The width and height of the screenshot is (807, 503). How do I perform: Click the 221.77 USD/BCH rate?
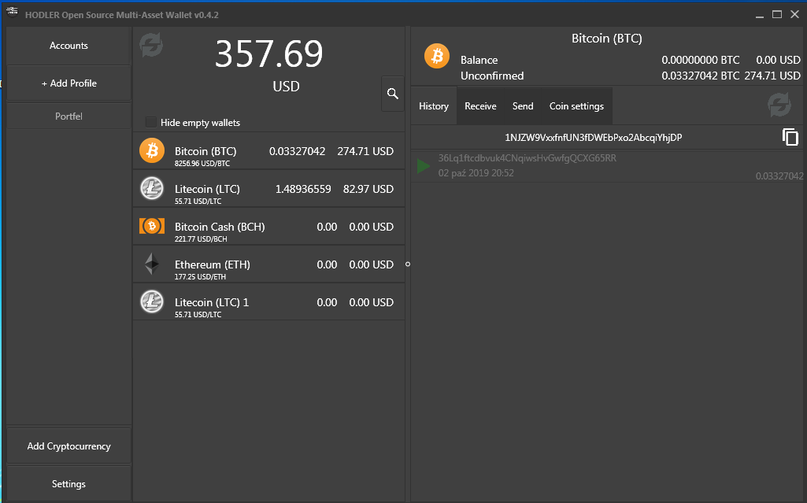click(x=201, y=239)
